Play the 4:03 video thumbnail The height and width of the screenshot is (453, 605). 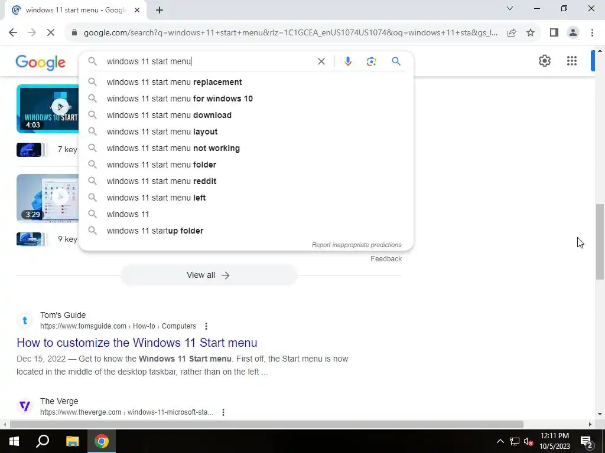pyautogui.click(x=47, y=109)
